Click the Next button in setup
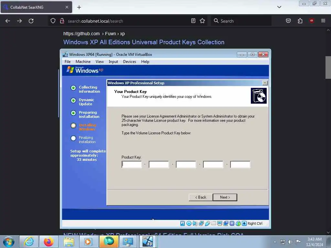Viewport: 331px width, 248px height. click(x=225, y=197)
